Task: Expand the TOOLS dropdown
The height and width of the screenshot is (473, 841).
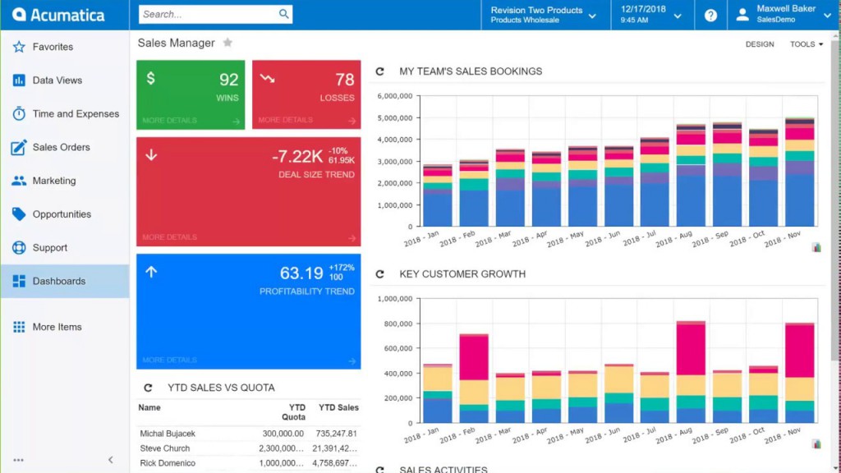Action: pyautogui.click(x=806, y=44)
